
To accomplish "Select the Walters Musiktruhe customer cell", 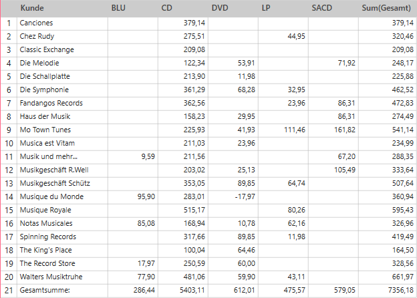I will click(x=55, y=277).
